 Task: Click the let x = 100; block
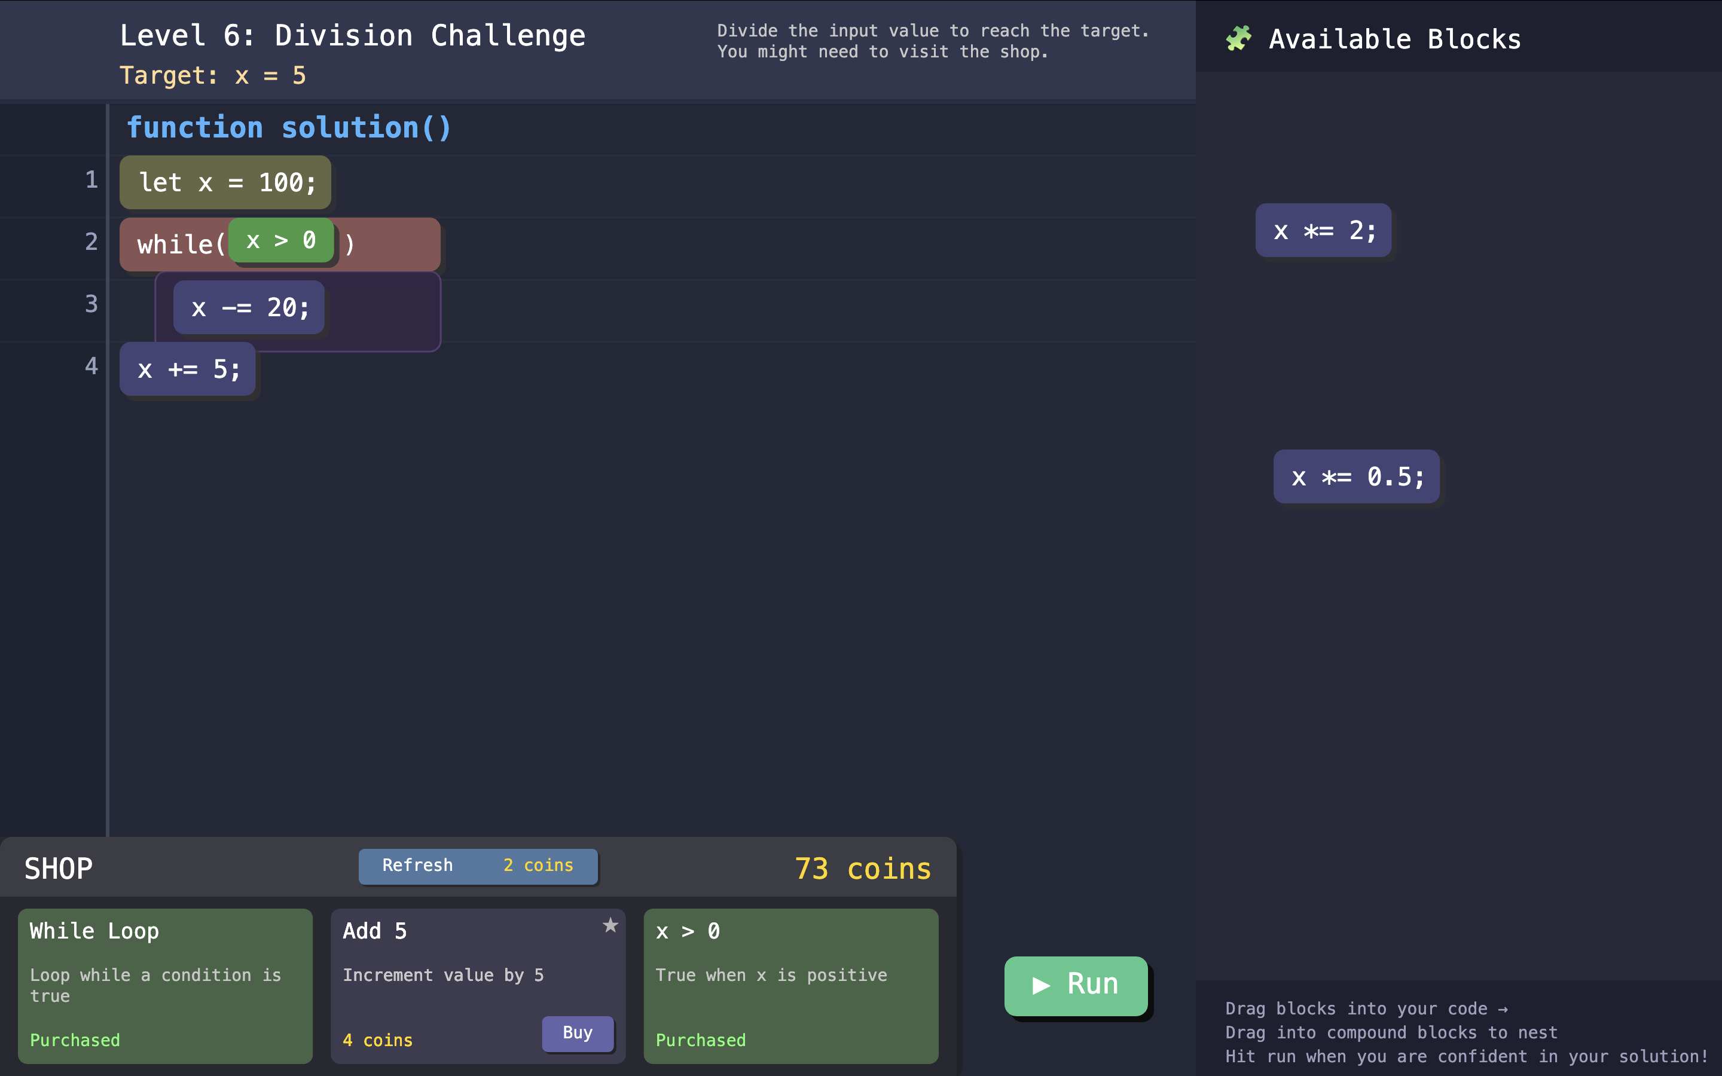click(x=225, y=183)
